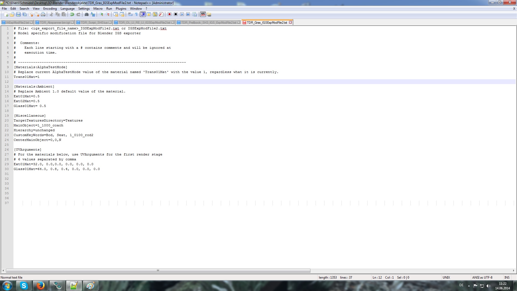This screenshot has height=291, width=517.
Task: Click the Print toolbar icon
Action: [x=43, y=14]
